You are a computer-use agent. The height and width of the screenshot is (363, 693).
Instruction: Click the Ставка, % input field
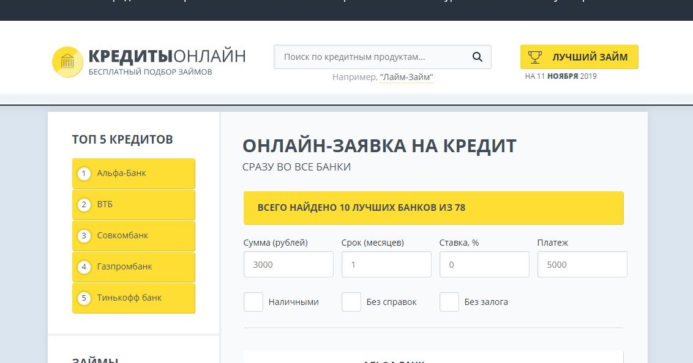coord(484,264)
